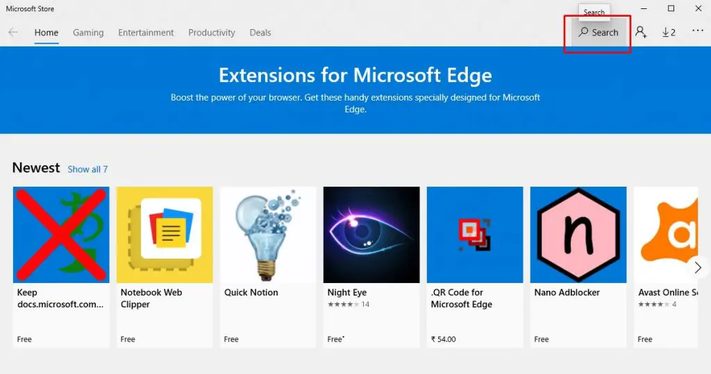Open downloads and updates icon
Screen dimensions: 711x374
point(669,32)
